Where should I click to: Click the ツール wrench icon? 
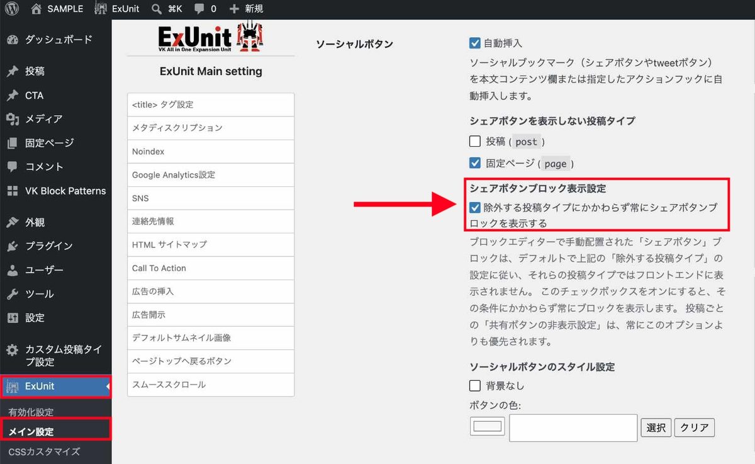tap(13, 294)
